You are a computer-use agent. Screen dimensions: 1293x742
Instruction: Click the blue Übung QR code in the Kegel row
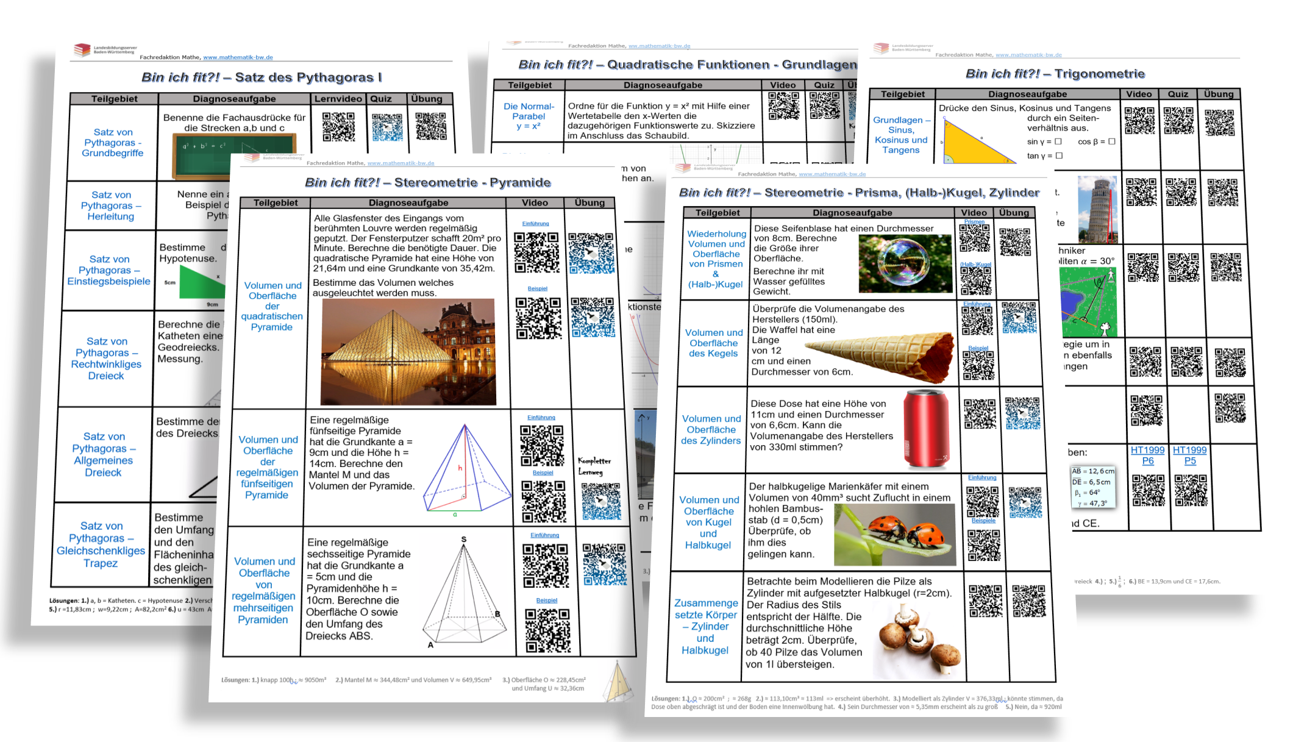pyautogui.click(x=1019, y=318)
